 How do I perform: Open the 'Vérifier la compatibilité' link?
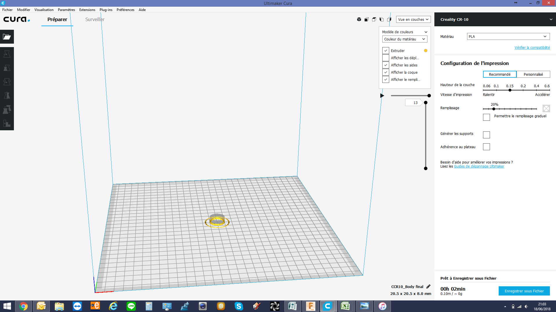pos(532,47)
